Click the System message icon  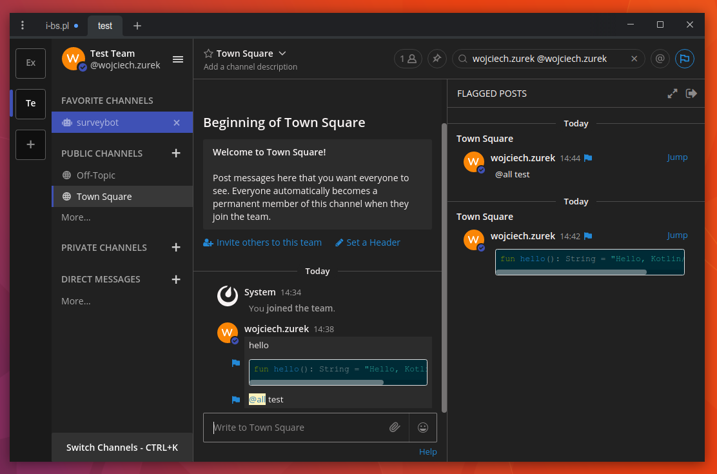click(227, 295)
